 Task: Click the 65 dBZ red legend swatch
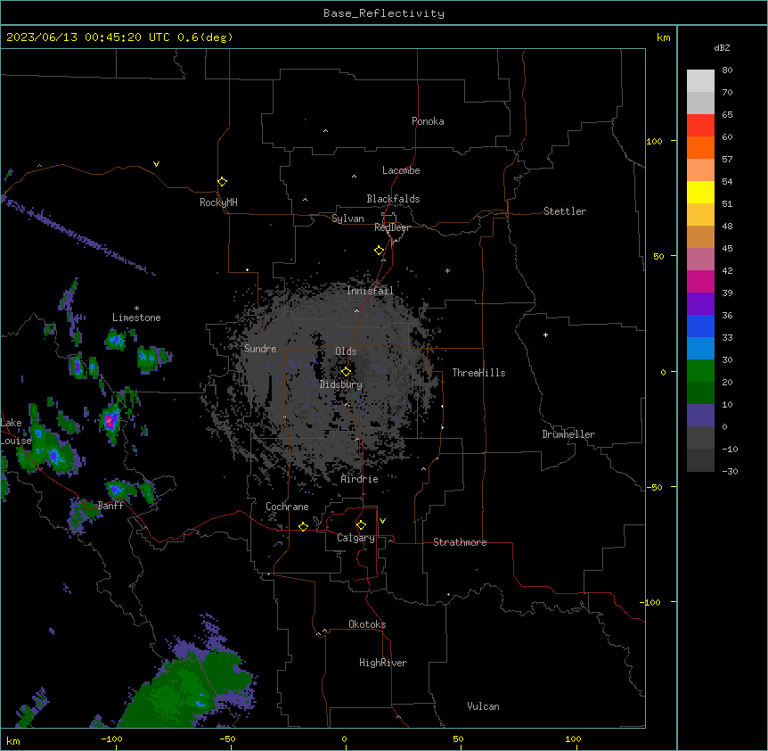tap(700, 126)
